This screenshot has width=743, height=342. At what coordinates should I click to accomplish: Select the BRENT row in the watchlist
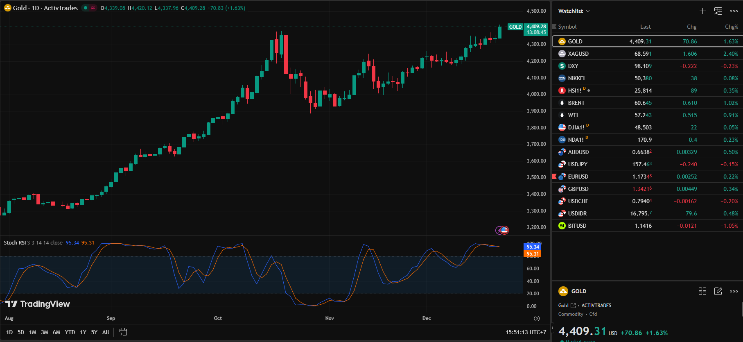click(x=576, y=103)
